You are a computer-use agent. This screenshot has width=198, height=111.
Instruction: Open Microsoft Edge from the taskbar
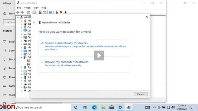coord(94,107)
